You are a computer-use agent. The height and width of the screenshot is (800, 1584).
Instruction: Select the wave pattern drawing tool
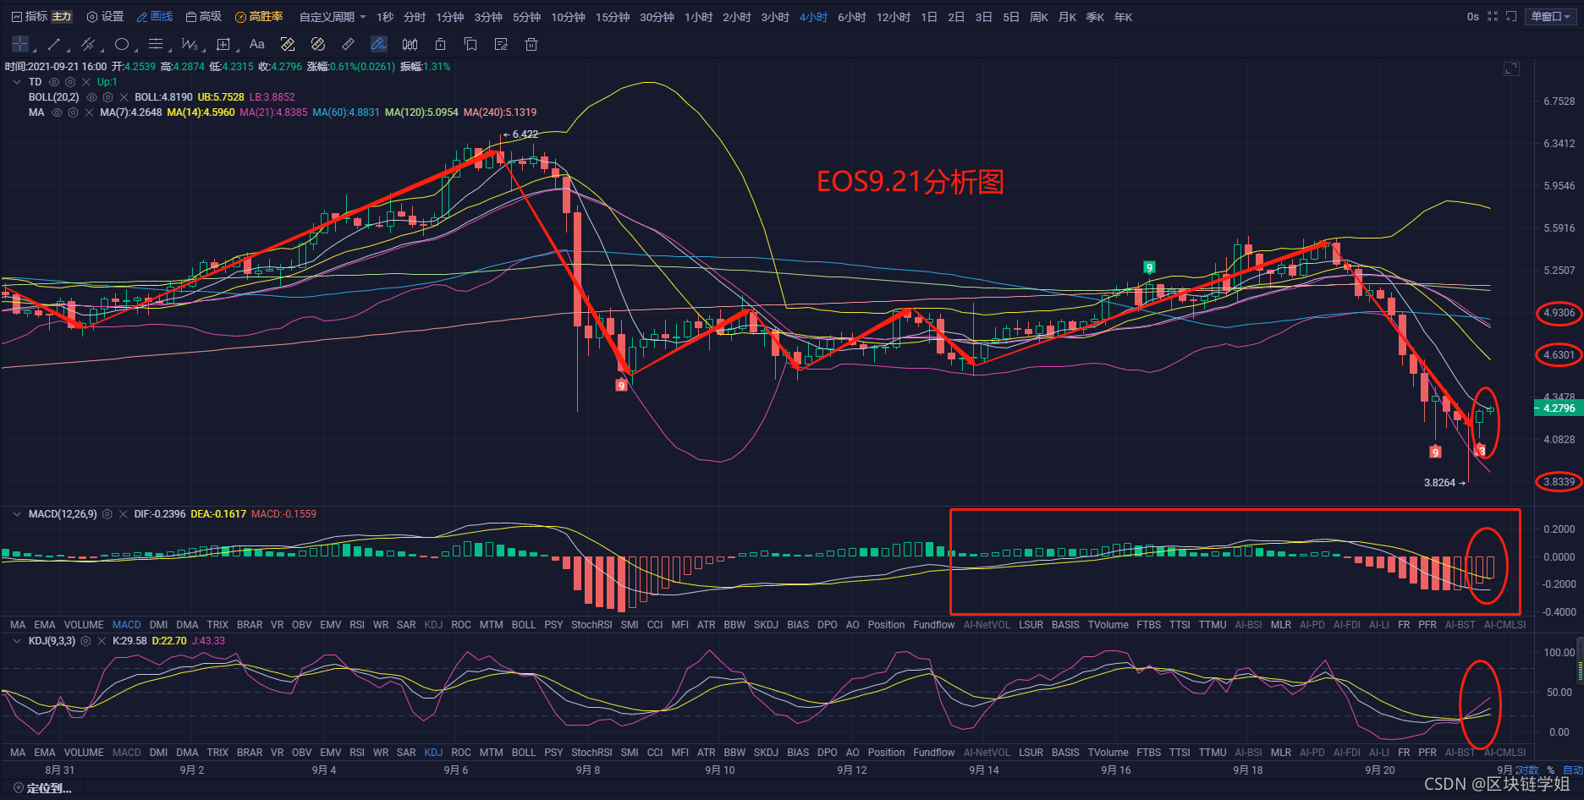190,44
